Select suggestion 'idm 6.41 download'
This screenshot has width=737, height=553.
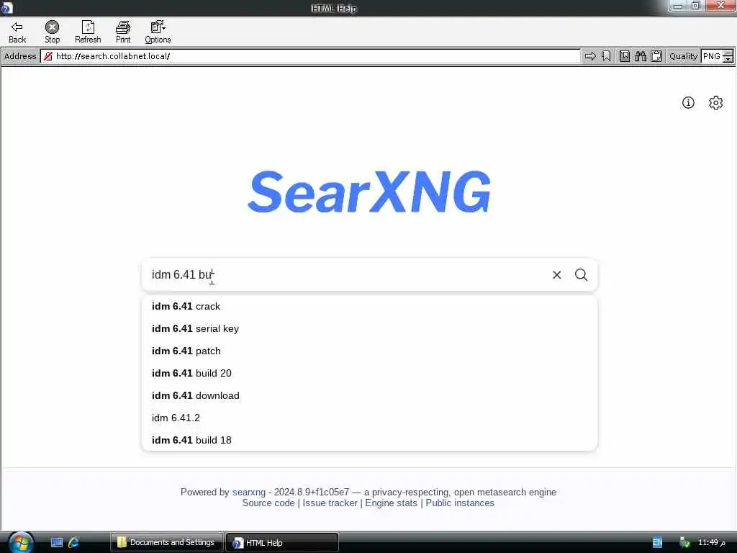point(369,395)
